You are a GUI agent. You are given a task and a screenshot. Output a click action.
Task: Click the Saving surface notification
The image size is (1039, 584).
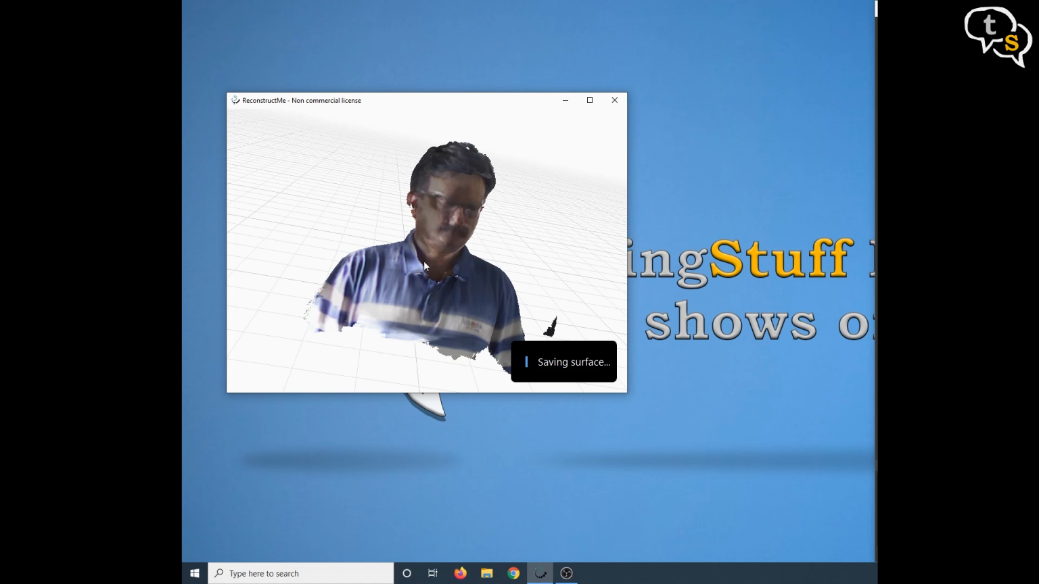(x=564, y=362)
